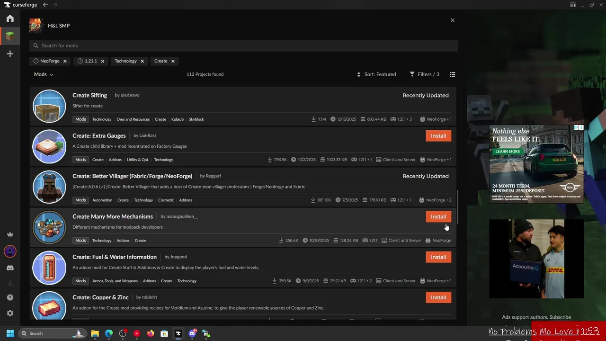Remove the Technology filter chip
Screen dimensions: 606x341
(142, 61)
